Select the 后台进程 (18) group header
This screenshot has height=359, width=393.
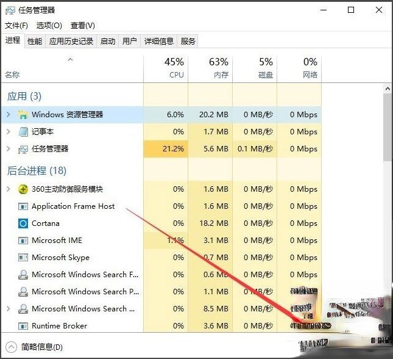(37, 171)
